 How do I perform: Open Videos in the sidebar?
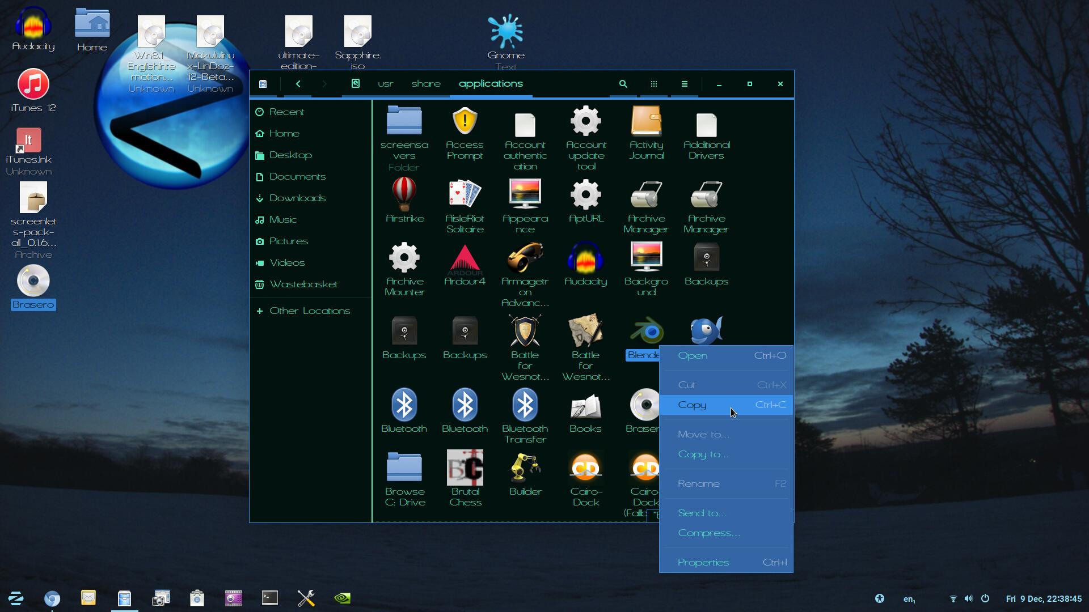coord(310,262)
